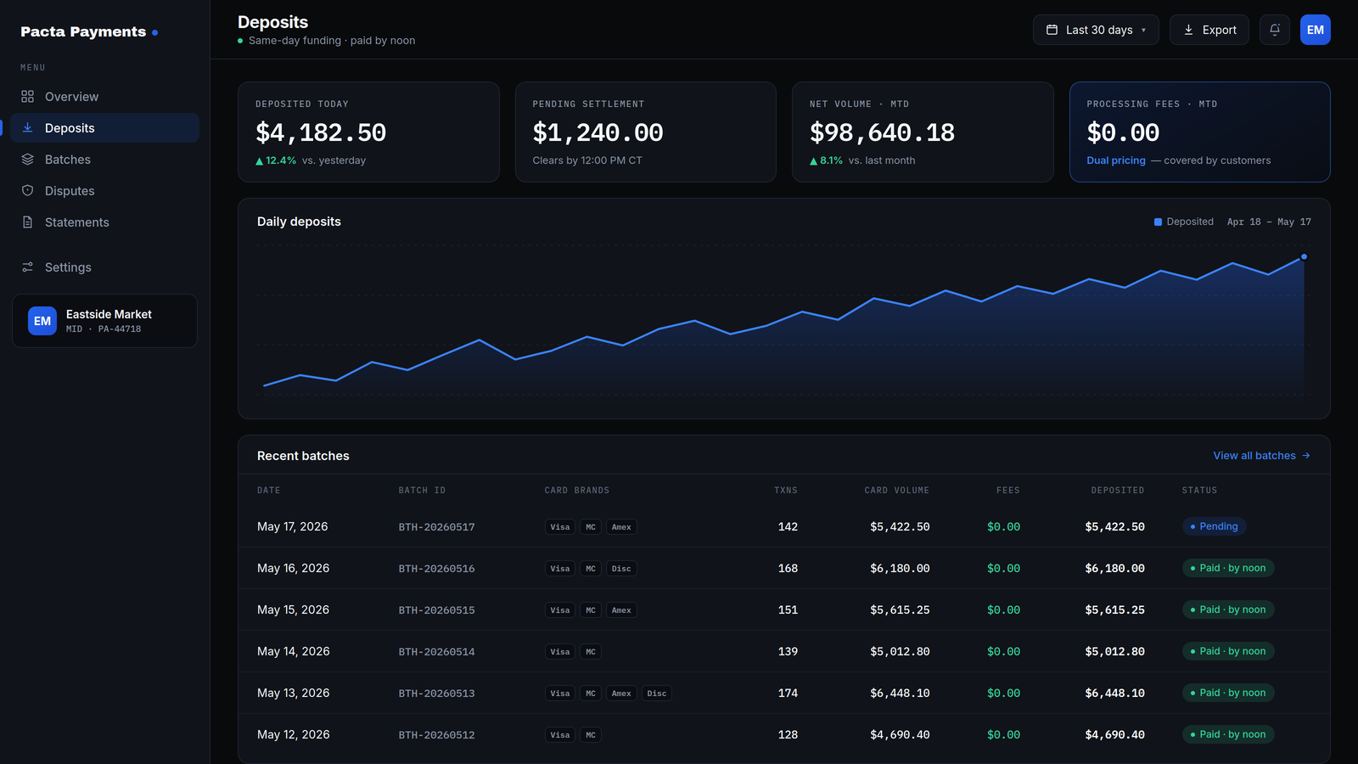Click the View all batches link
Viewport: 1358px width, 764px height.
[1261, 456]
